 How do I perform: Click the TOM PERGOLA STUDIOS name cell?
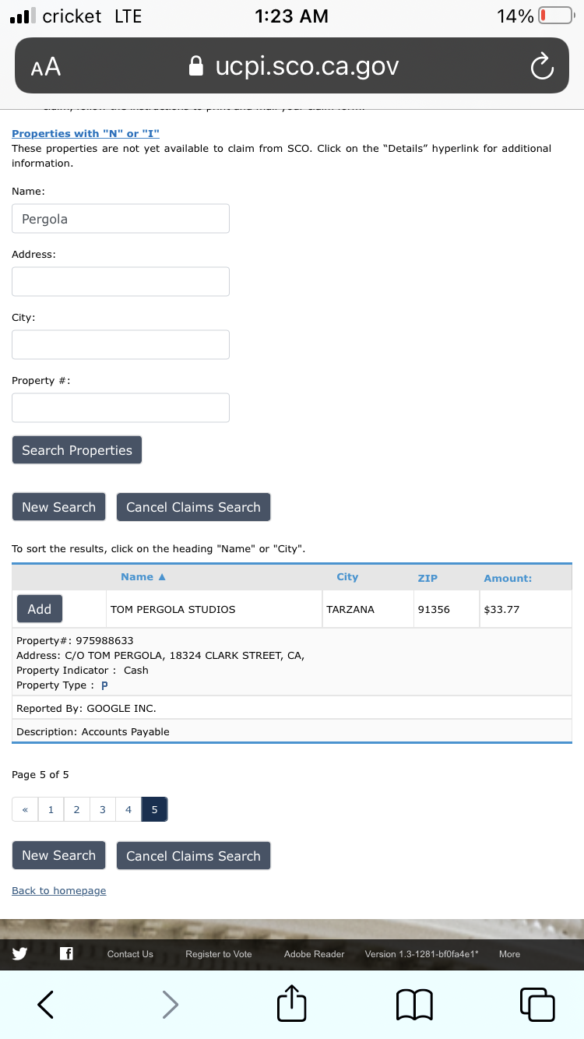[214, 609]
